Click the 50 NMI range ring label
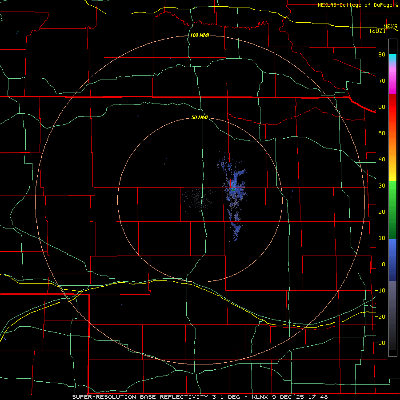Image resolution: width=400 pixels, height=400 pixels. click(200, 117)
